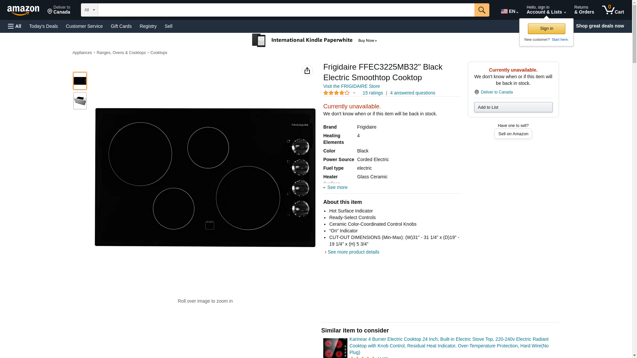Click the Cooktops breadcrumb link
This screenshot has width=637, height=358.
point(159,53)
